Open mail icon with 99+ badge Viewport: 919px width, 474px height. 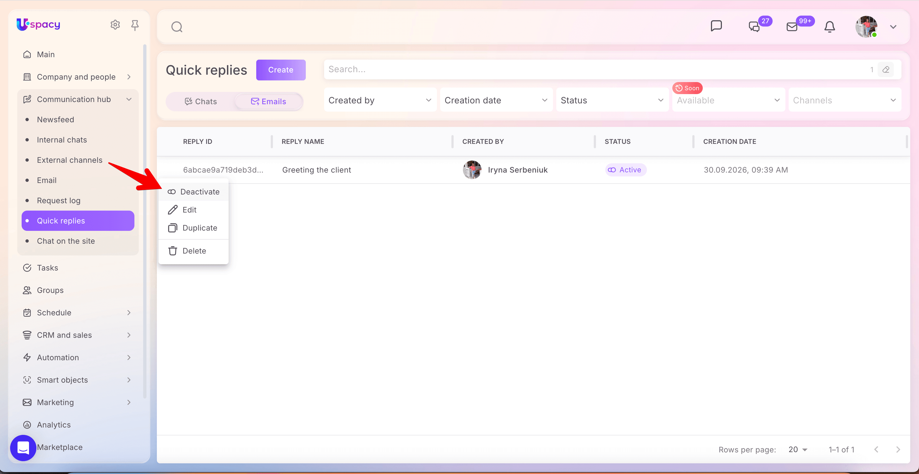792,27
